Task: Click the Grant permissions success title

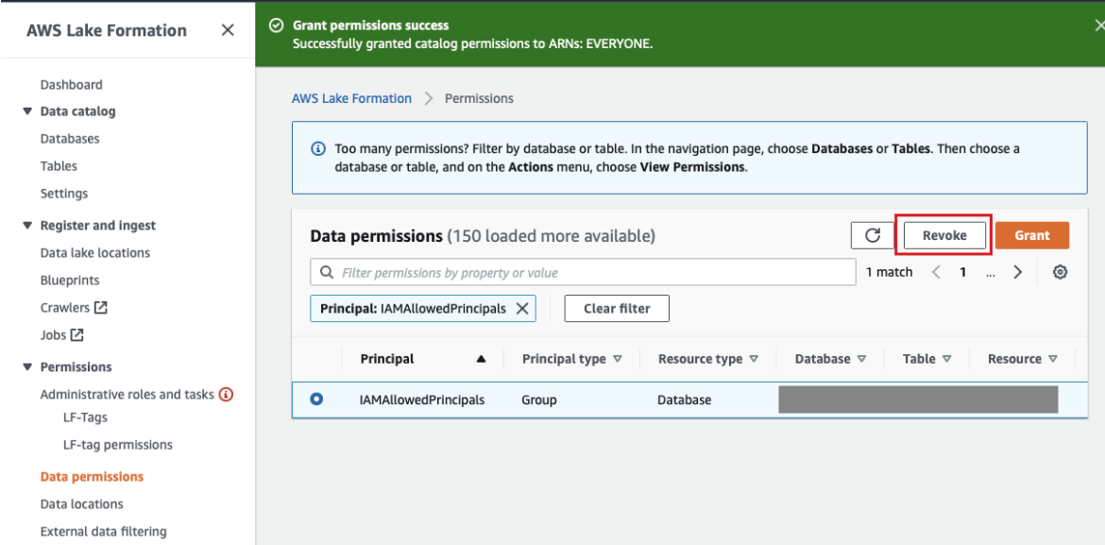Action: tap(370, 26)
